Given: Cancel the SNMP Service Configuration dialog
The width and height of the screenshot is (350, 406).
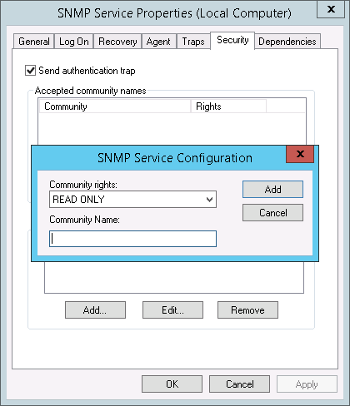Looking at the screenshot, I should point(272,213).
